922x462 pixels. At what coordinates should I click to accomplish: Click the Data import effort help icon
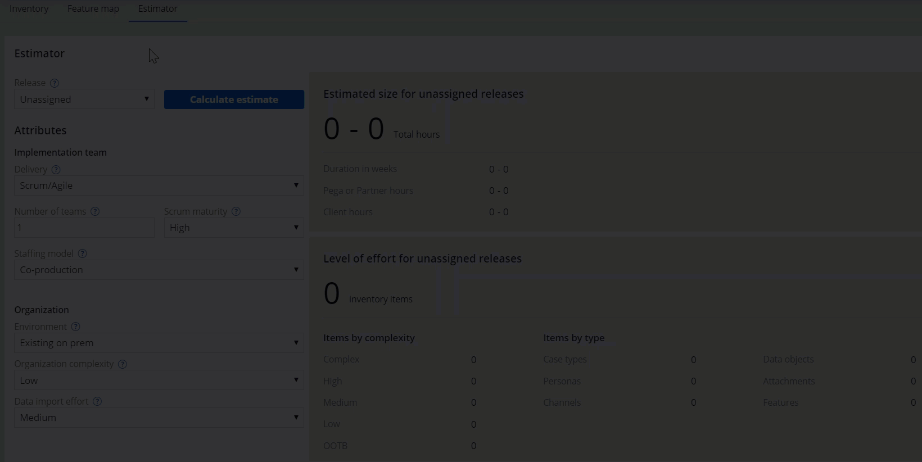click(97, 402)
